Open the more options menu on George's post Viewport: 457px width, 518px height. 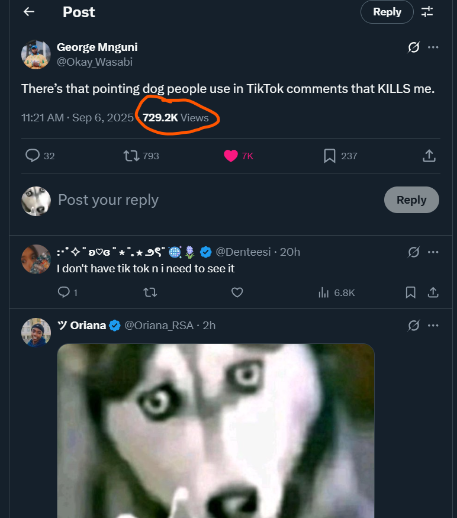[433, 47]
